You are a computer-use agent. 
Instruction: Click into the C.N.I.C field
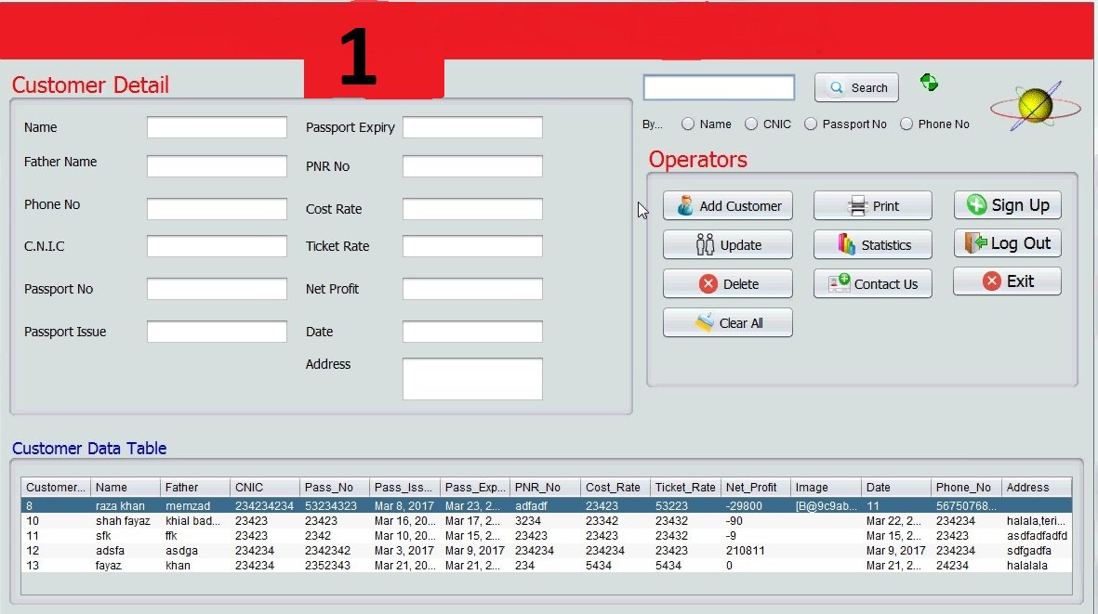217,246
